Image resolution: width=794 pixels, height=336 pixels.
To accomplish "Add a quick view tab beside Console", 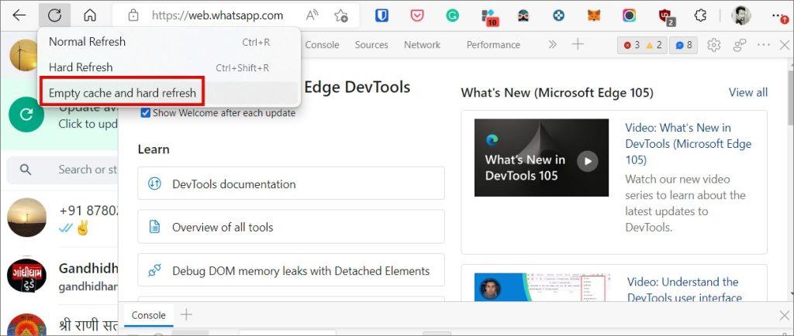I will (186, 315).
